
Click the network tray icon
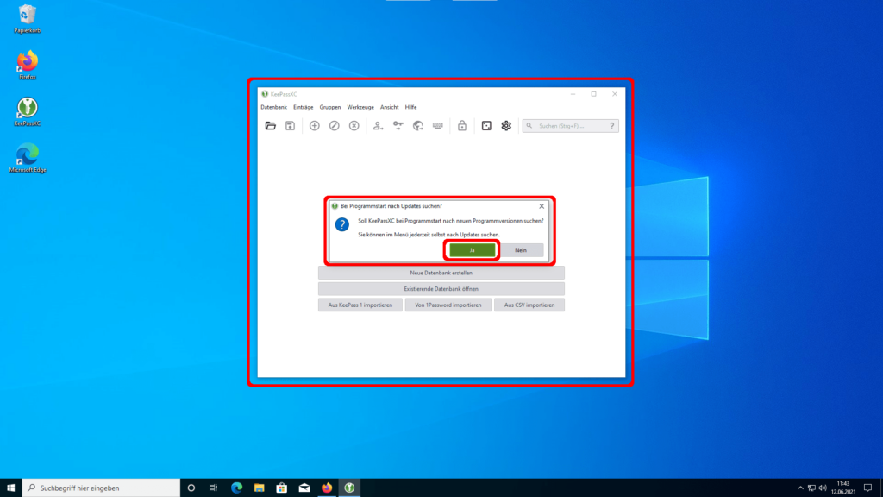coord(811,488)
